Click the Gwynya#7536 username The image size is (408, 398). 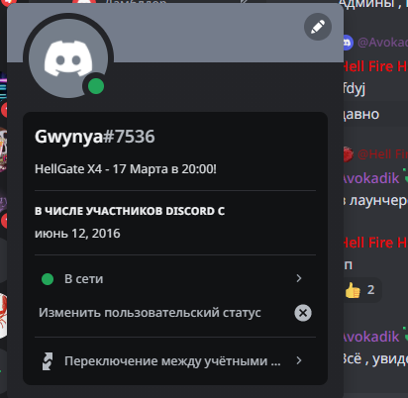[95, 137]
